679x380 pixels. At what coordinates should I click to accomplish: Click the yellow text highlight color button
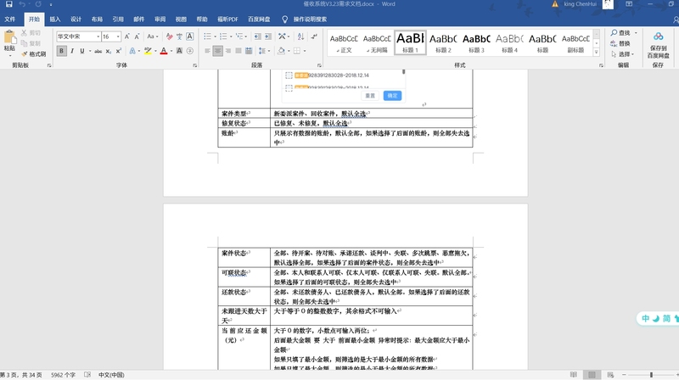(148, 51)
